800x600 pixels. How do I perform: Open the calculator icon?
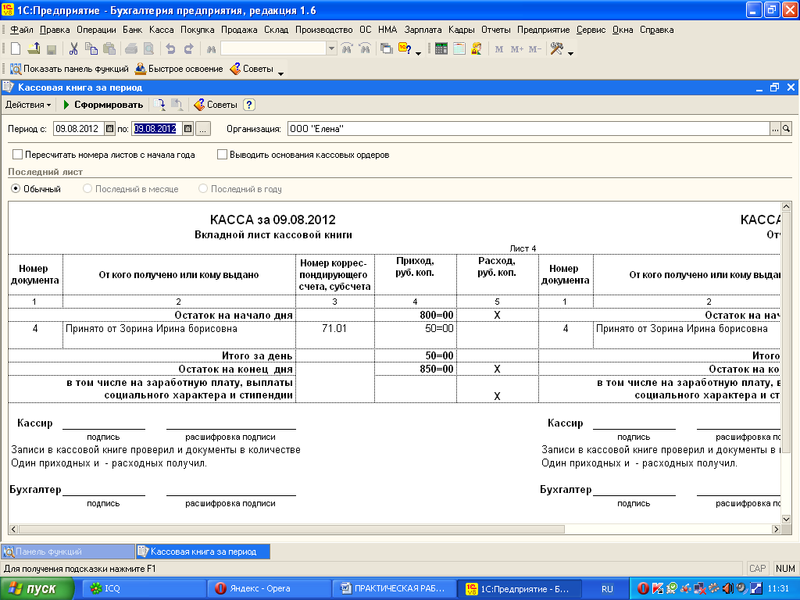[441, 49]
